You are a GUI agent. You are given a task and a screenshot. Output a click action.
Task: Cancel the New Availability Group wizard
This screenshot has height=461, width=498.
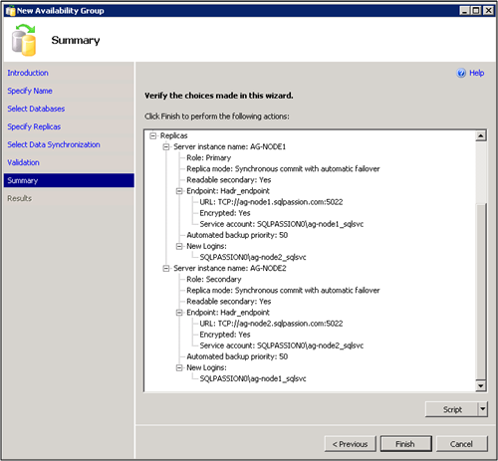click(462, 444)
